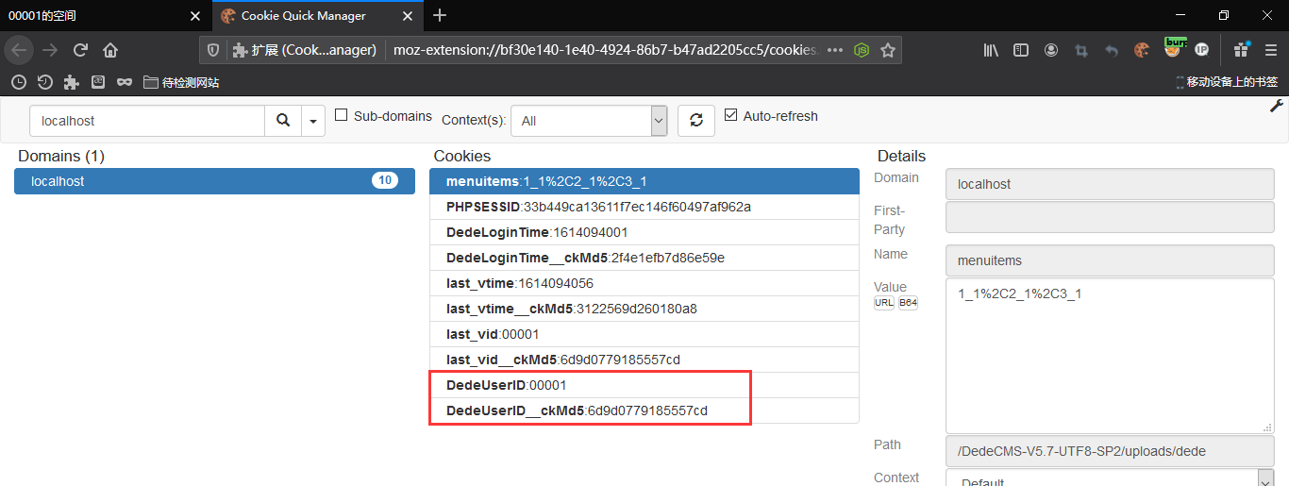Viewport: 1289px width, 486px height.
Task: Click the magnifier search button
Action: pos(283,121)
